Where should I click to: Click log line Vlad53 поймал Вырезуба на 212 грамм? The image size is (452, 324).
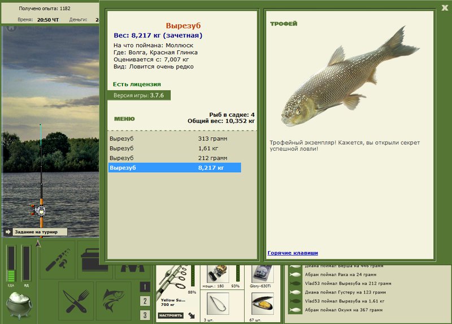coord(348,283)
